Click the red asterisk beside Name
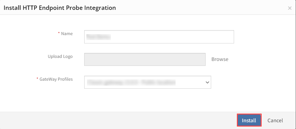Screen dimensions: 296x129 [x=59, y=33]
